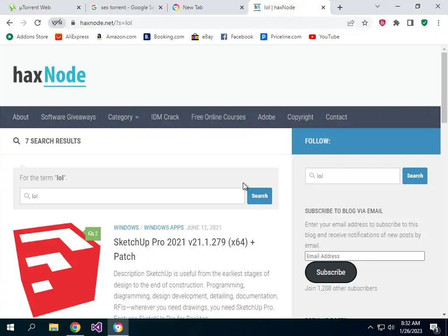
Task: Go back with the browser back arrow
Action: 10,23
